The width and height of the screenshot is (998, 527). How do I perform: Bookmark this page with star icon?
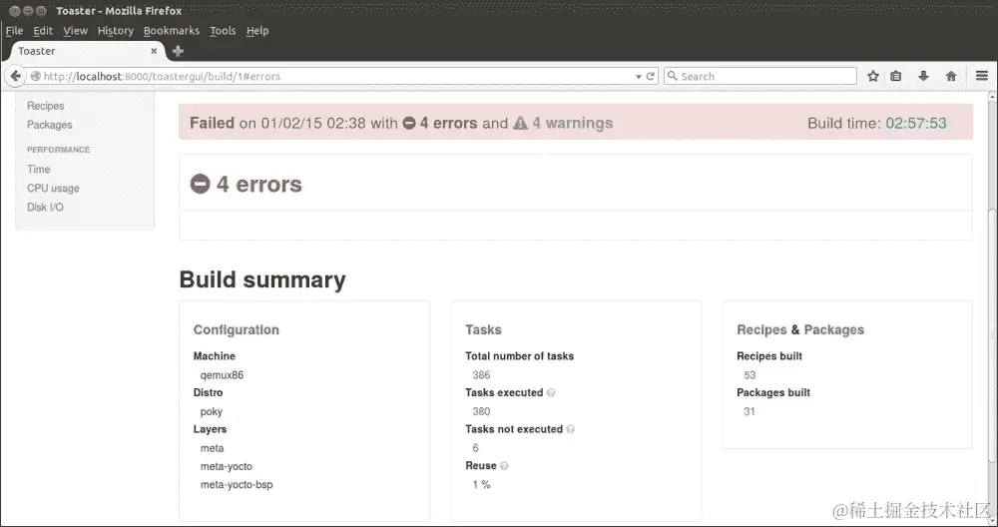[x=873, y=77]
